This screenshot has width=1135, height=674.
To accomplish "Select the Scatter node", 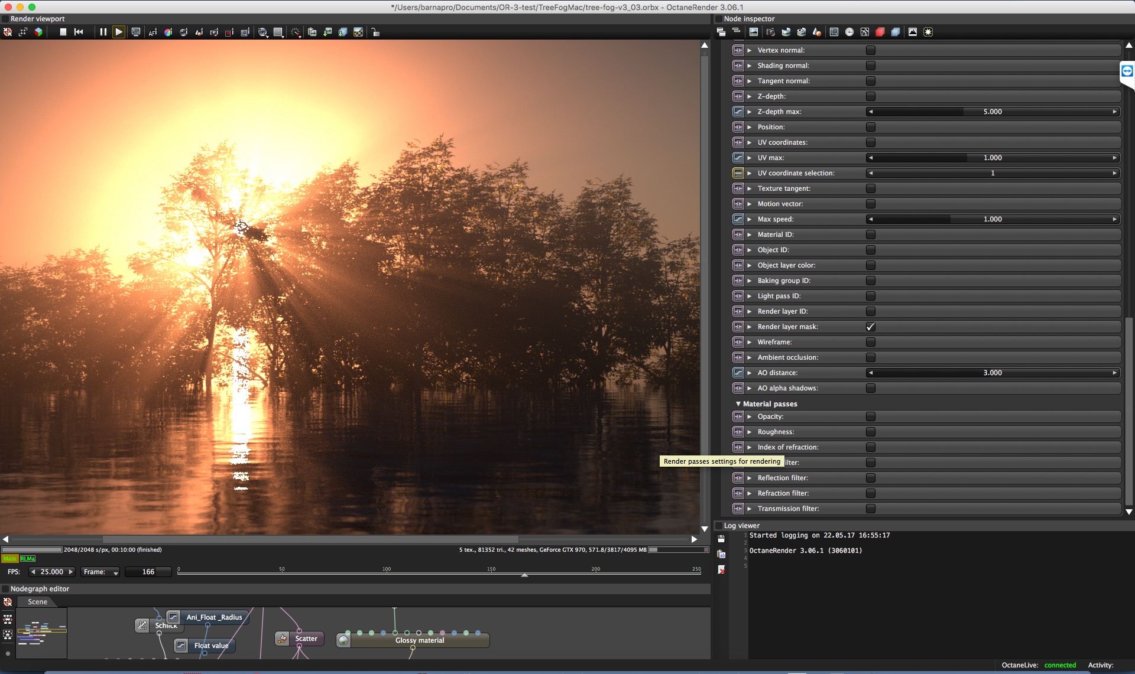I will point(306,639).
